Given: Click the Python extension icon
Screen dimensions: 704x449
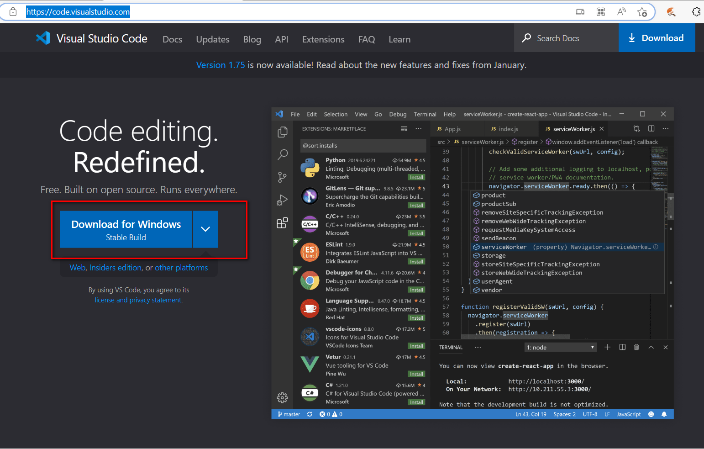Looking at the screenshot, I should pyautogui.click(x=310, y=168).
